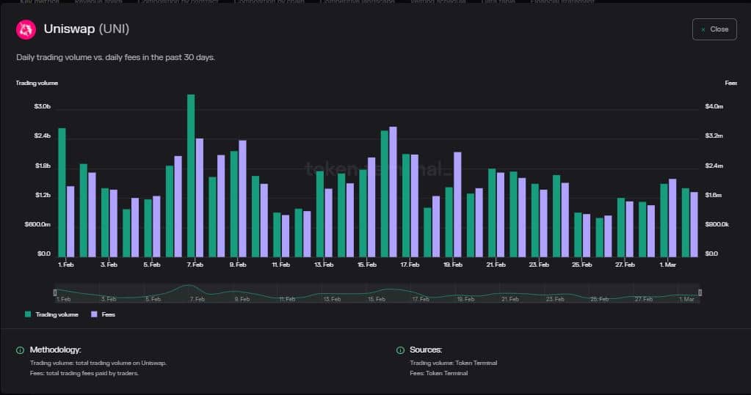Select the purple Fees bar for 5. Feb
The width and height of the screenshot is (751, 395).
pos(156,226)
